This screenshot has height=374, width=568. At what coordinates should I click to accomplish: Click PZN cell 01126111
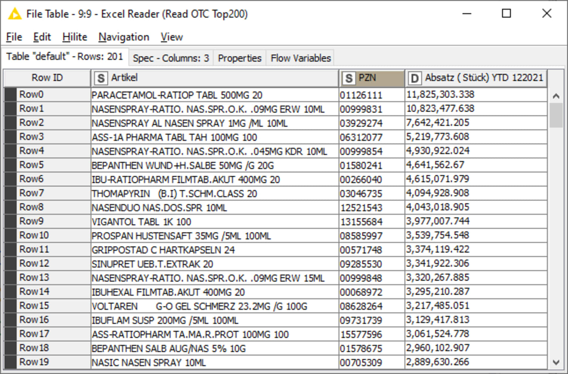[372, 95]
